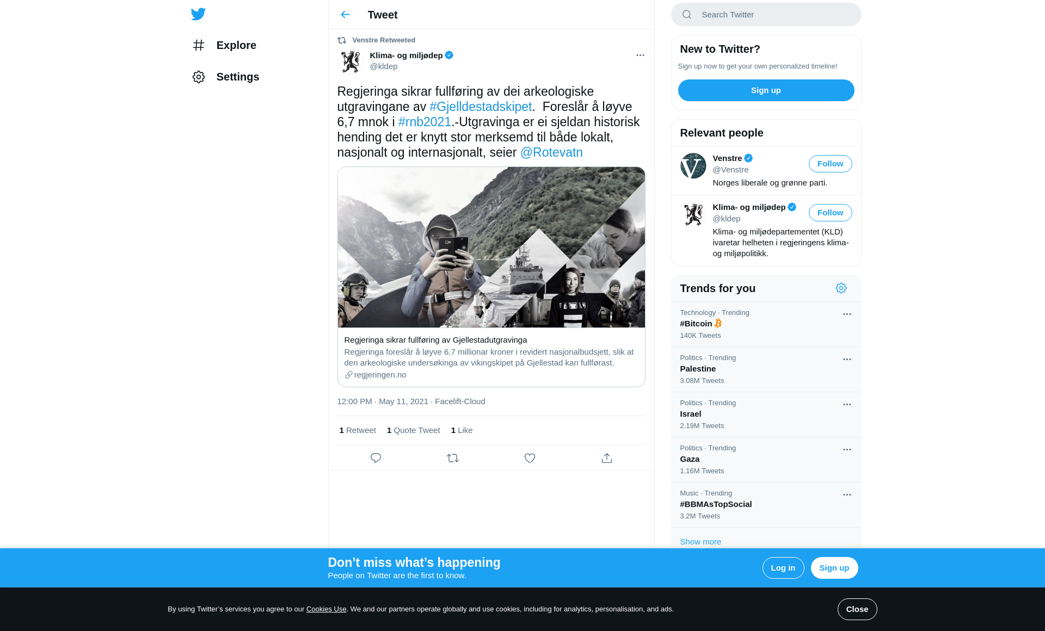Open Venstre avatar in Relevant people
Image resolution: width=1045 pixels, height=631 pixels.
pyautogui.click(x=693, y=166)
